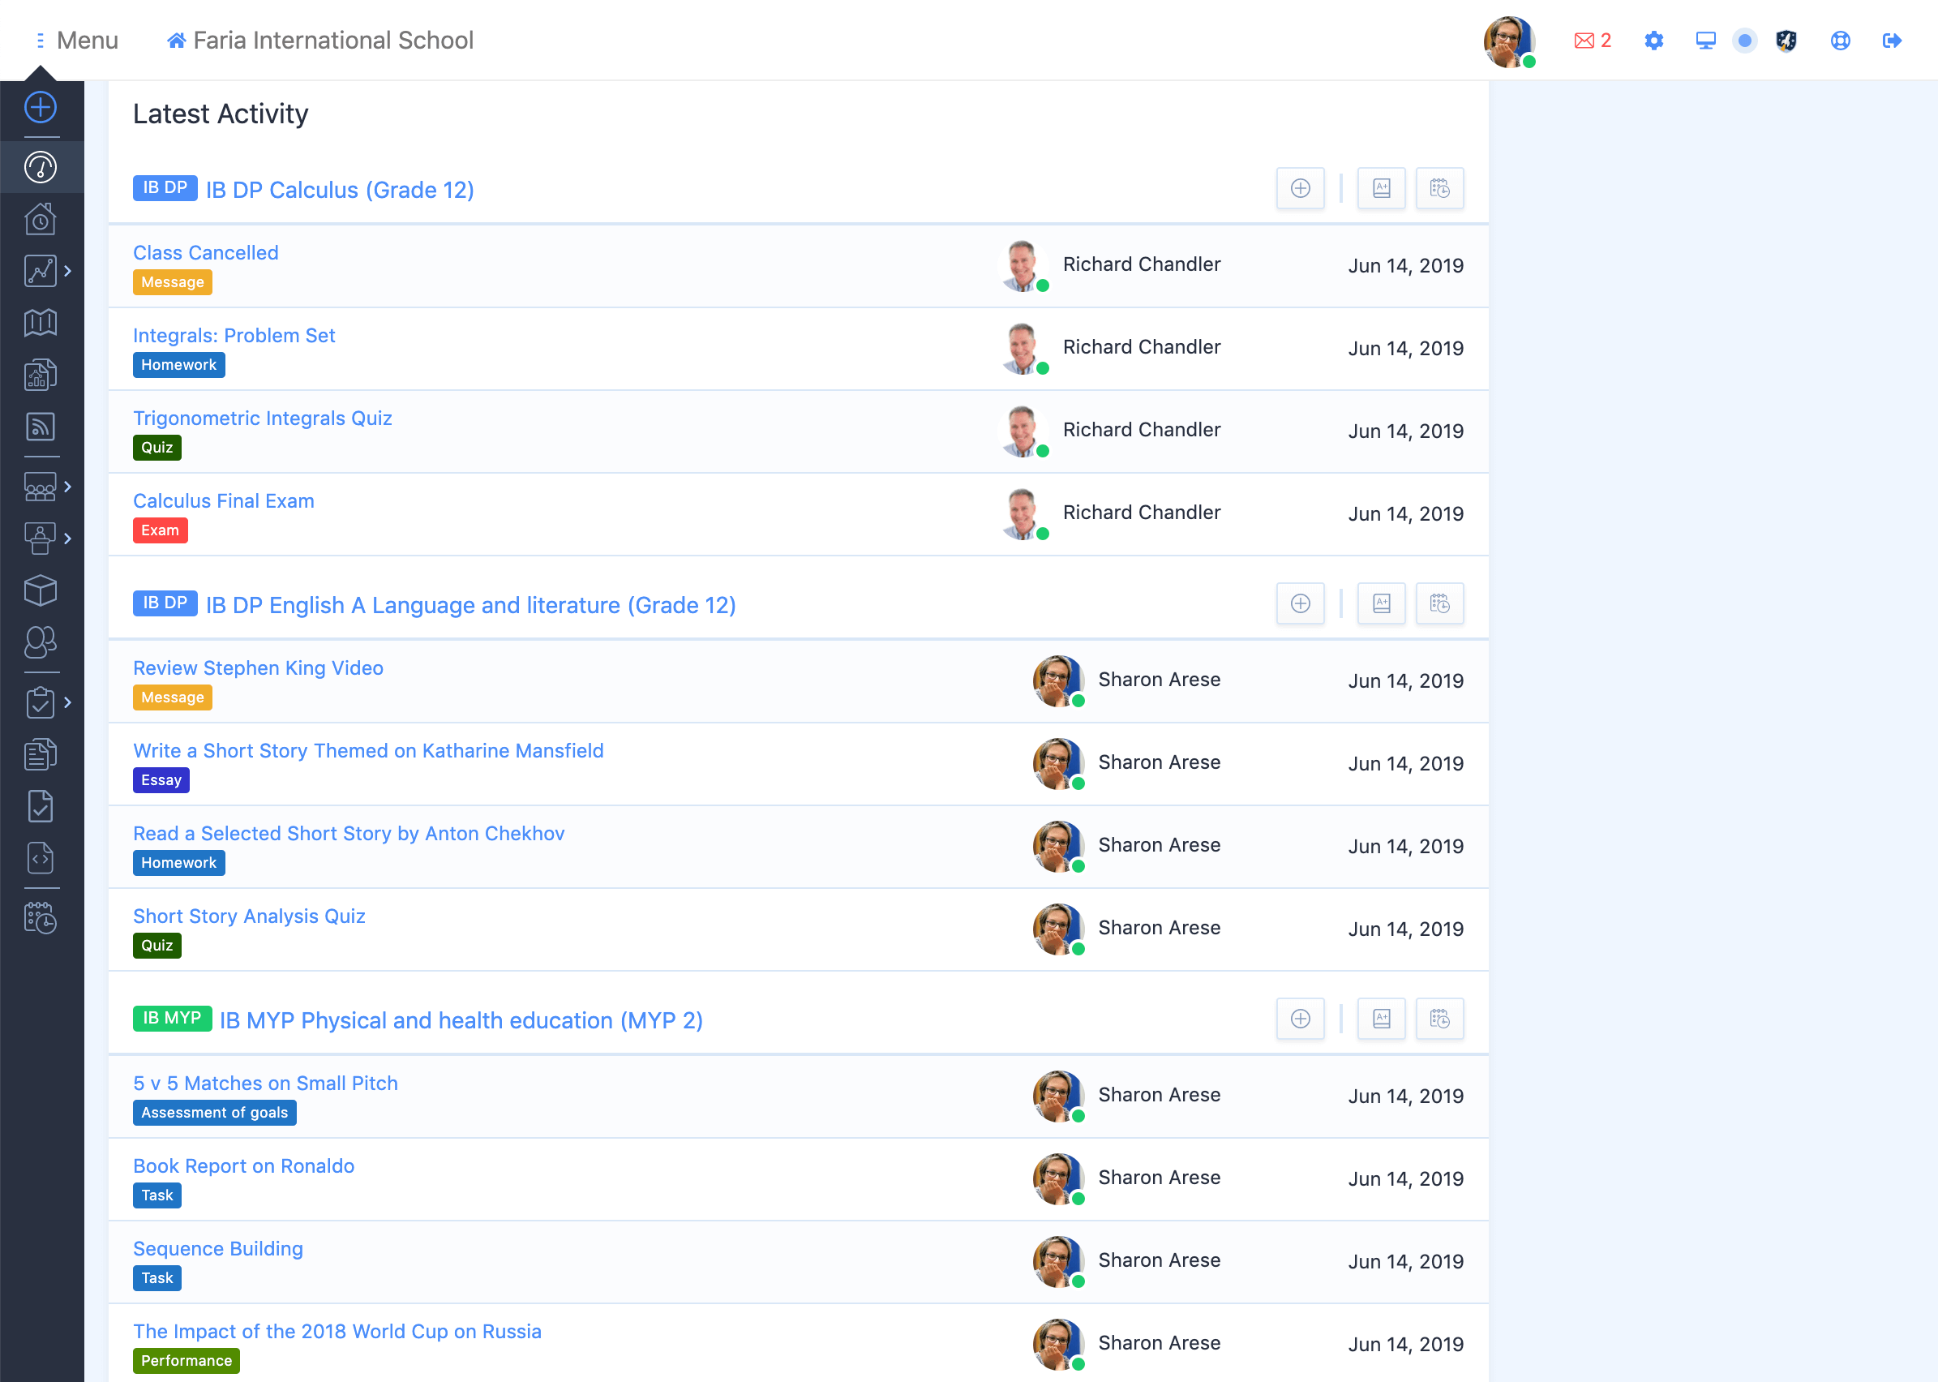Click Sharon Arese avatar in Review Stephen King Video row
This screenshot has width=1938, height=1382.
point(1058,680)
